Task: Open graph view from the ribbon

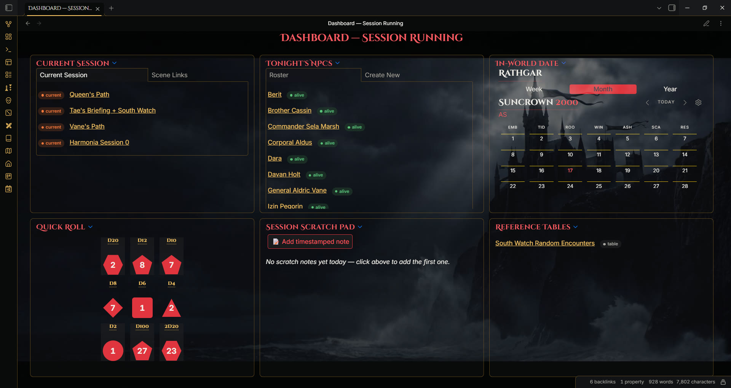Action: [x=8, y=24]
